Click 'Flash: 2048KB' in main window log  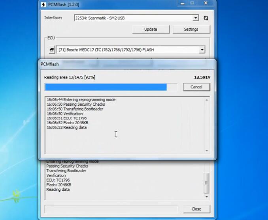click(59, 185)
